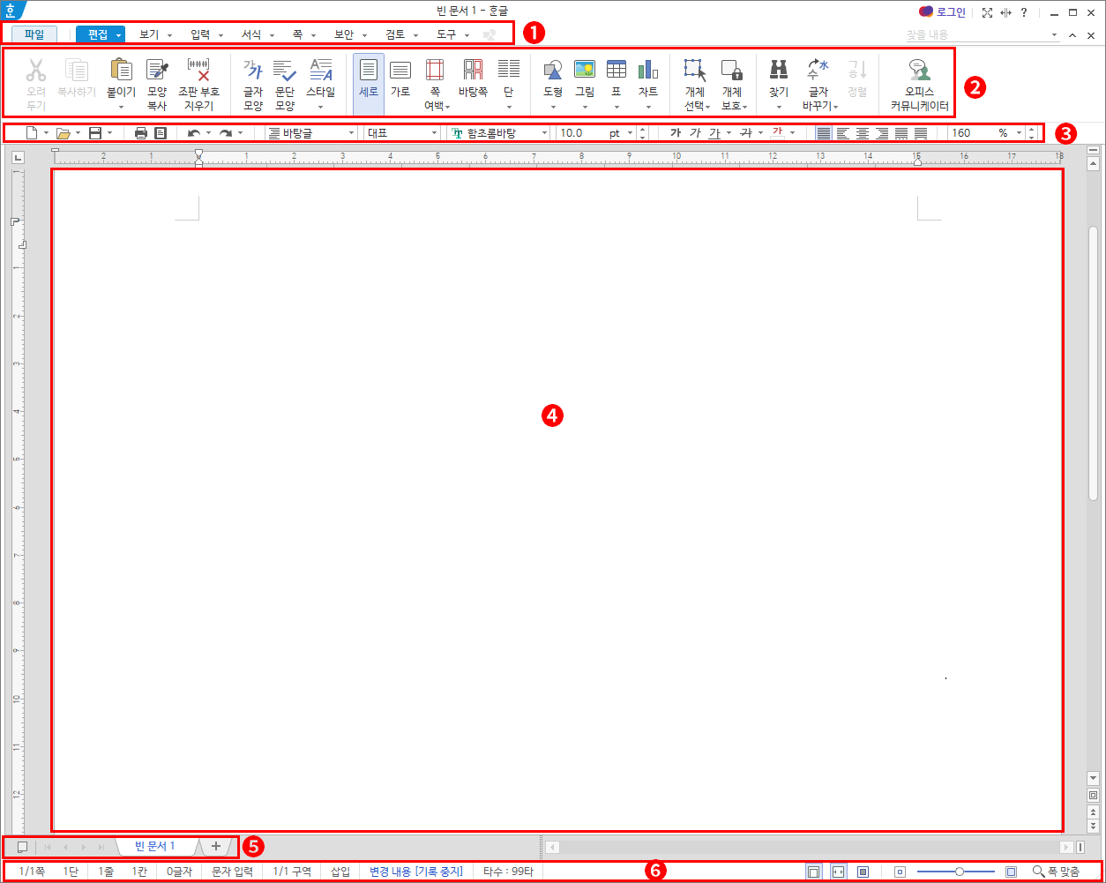This screenshot has width=1106, height=883.
Task: Expand the 표 dropdown arrow
Action: [x=617, y=108]
